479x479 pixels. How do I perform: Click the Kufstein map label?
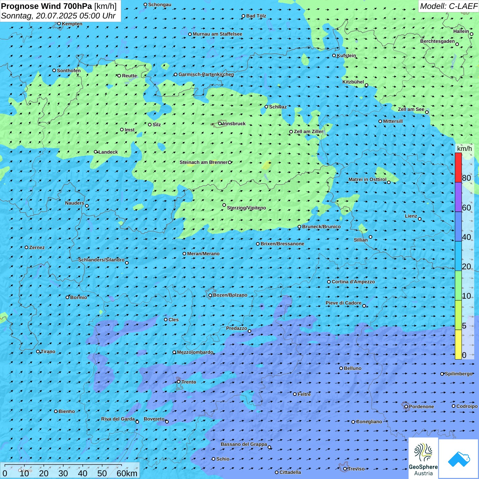(346, 55)
